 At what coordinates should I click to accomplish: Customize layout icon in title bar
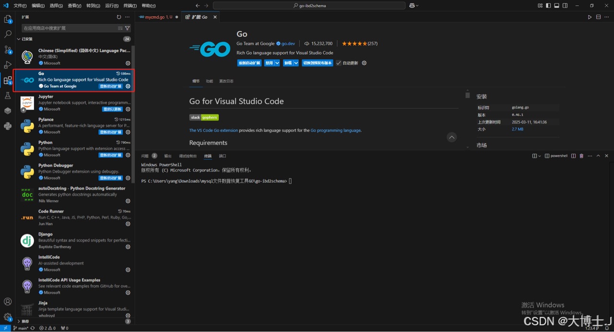click(x=540, y=5)
